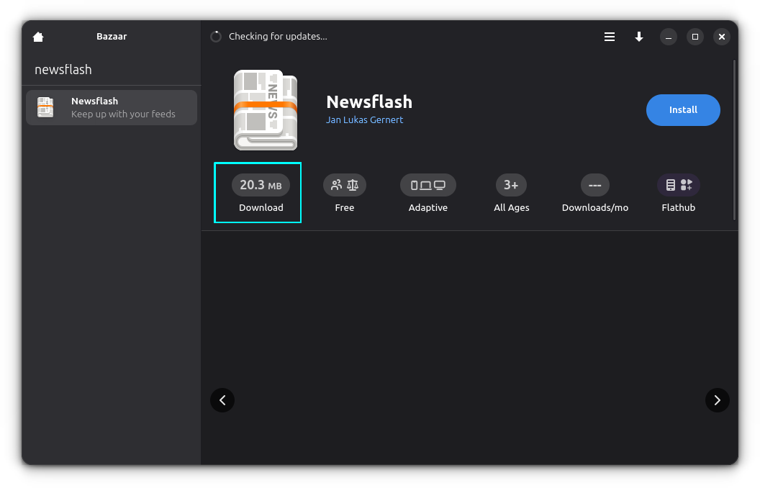Click the Free badge label
The height and width of the screenshot is (488, 760).
(x=344, y=207)
